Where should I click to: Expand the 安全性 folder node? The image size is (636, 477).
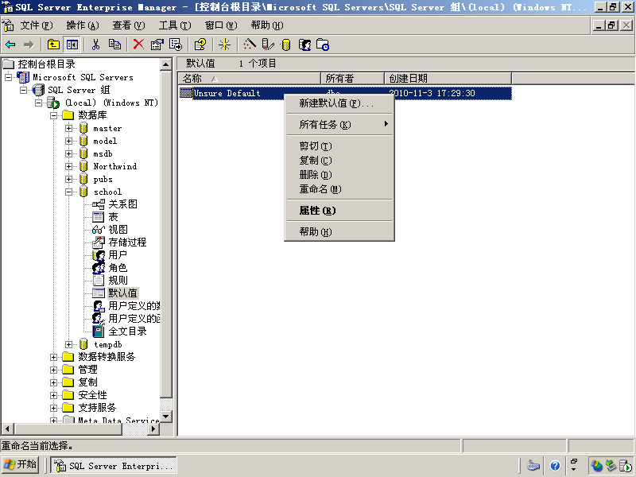53,395
